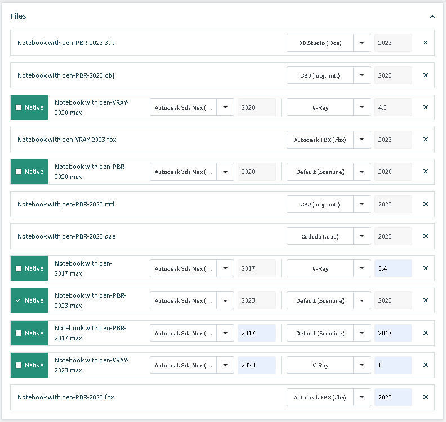446x422 pixels.
Task: Open Autodesk 3ds Max dropdown for pen-2017.max
Action: tap(225, 268)
